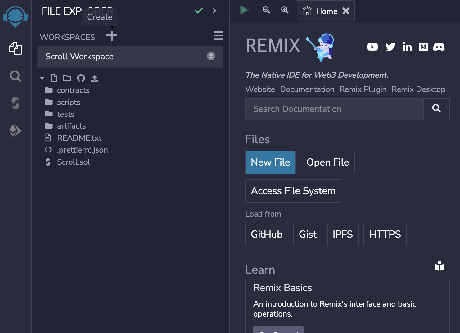Open Remix Medium icon
The width and height of the screenshot is (460, 333).
click(x=423, y=47)
